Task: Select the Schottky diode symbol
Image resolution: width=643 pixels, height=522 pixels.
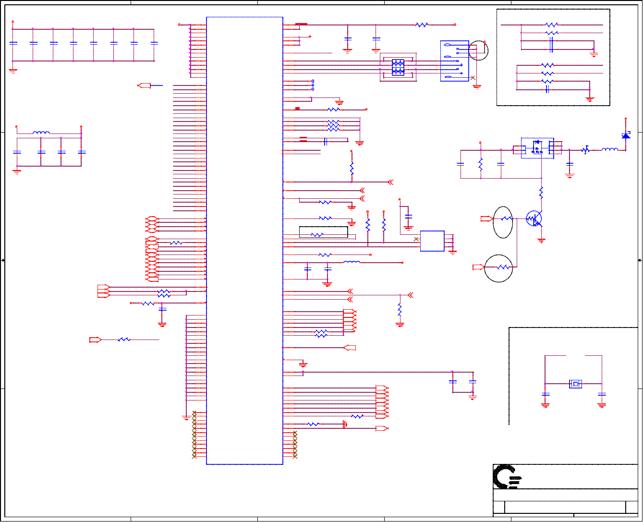Action: coord(626,136)
